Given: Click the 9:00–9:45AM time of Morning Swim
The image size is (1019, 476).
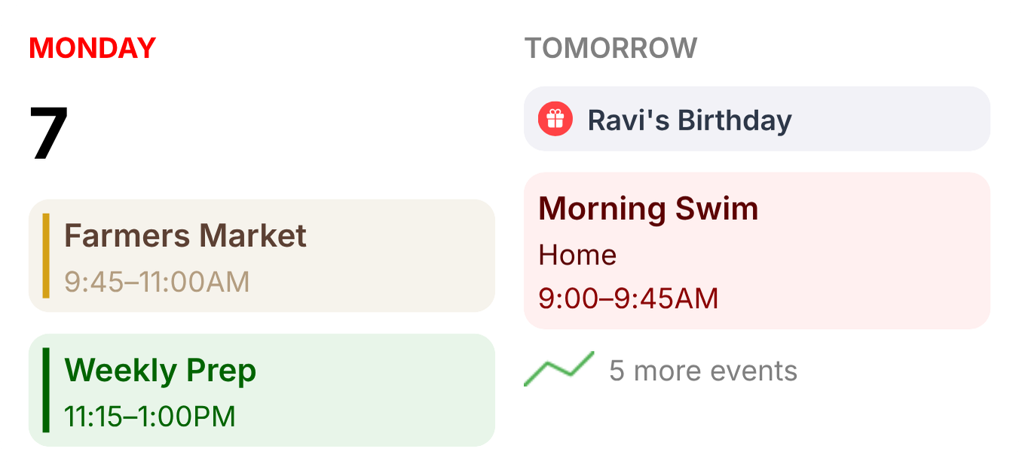Looking at the screenshot, I should [628, 298].
